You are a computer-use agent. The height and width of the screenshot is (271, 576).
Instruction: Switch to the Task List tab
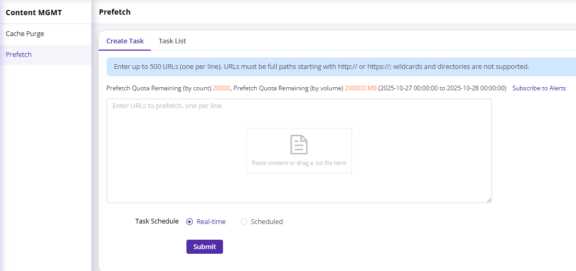tap(172, 41)
